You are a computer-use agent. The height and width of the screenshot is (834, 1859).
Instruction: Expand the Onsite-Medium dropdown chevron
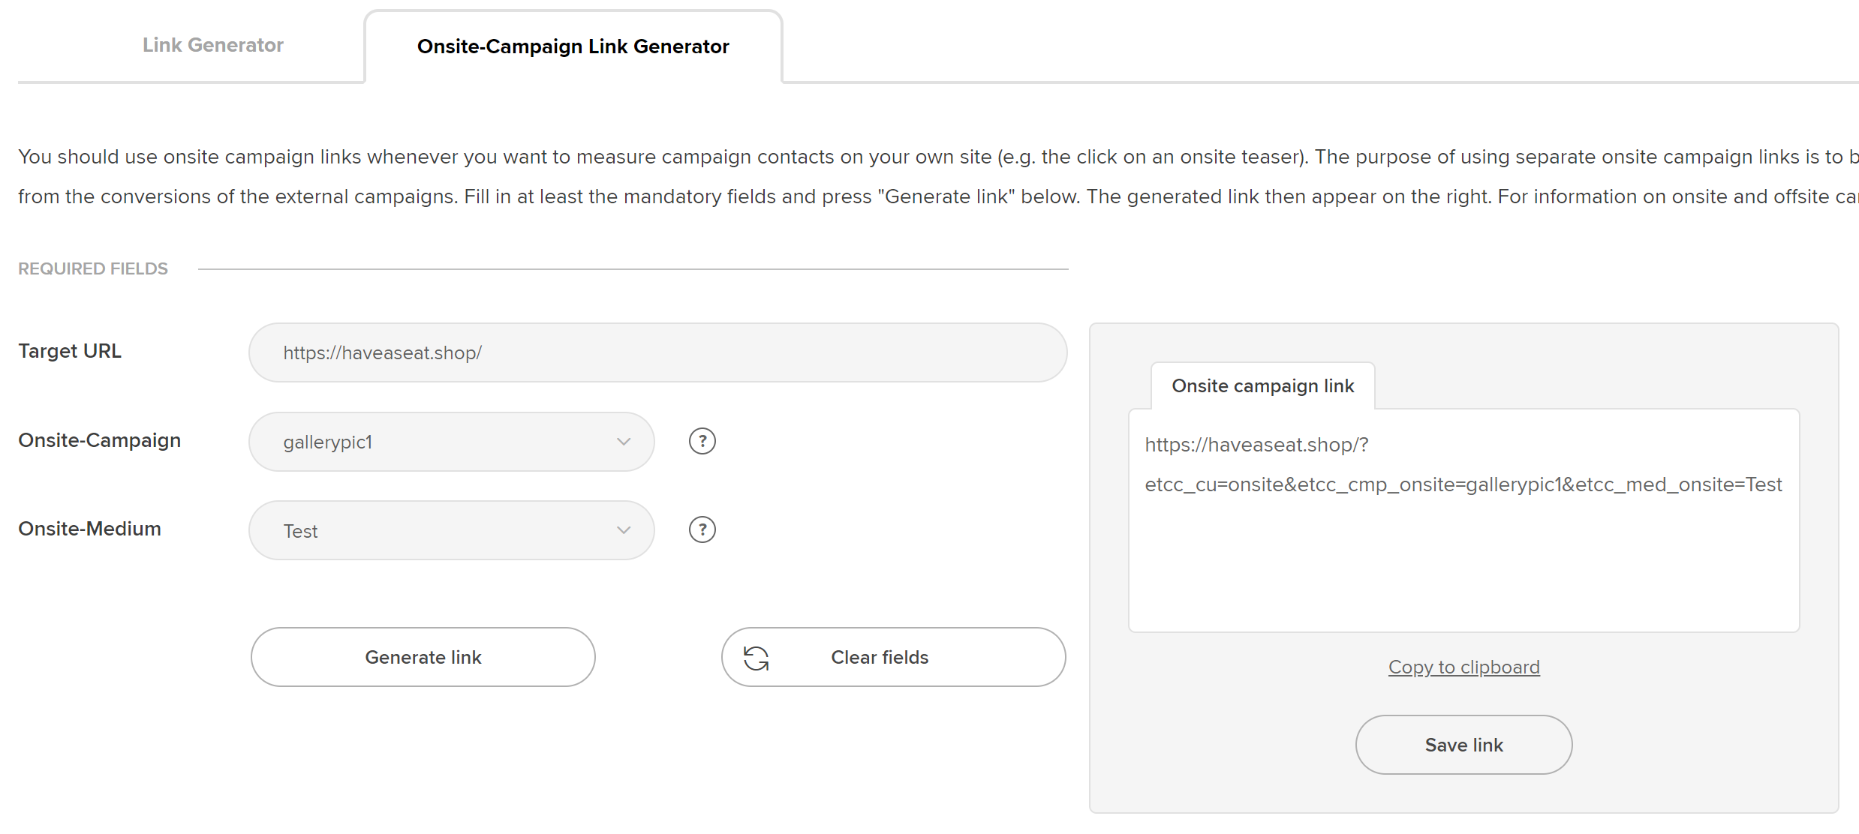624,530
